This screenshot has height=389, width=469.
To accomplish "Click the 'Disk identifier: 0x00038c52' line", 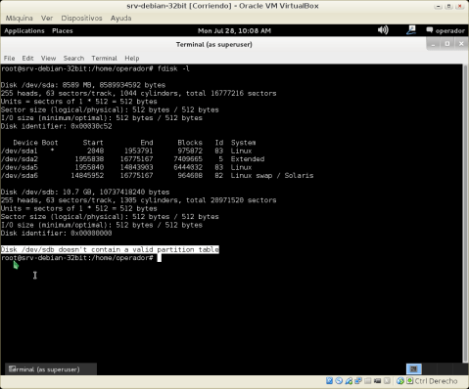I will click(x=56, y=126).
